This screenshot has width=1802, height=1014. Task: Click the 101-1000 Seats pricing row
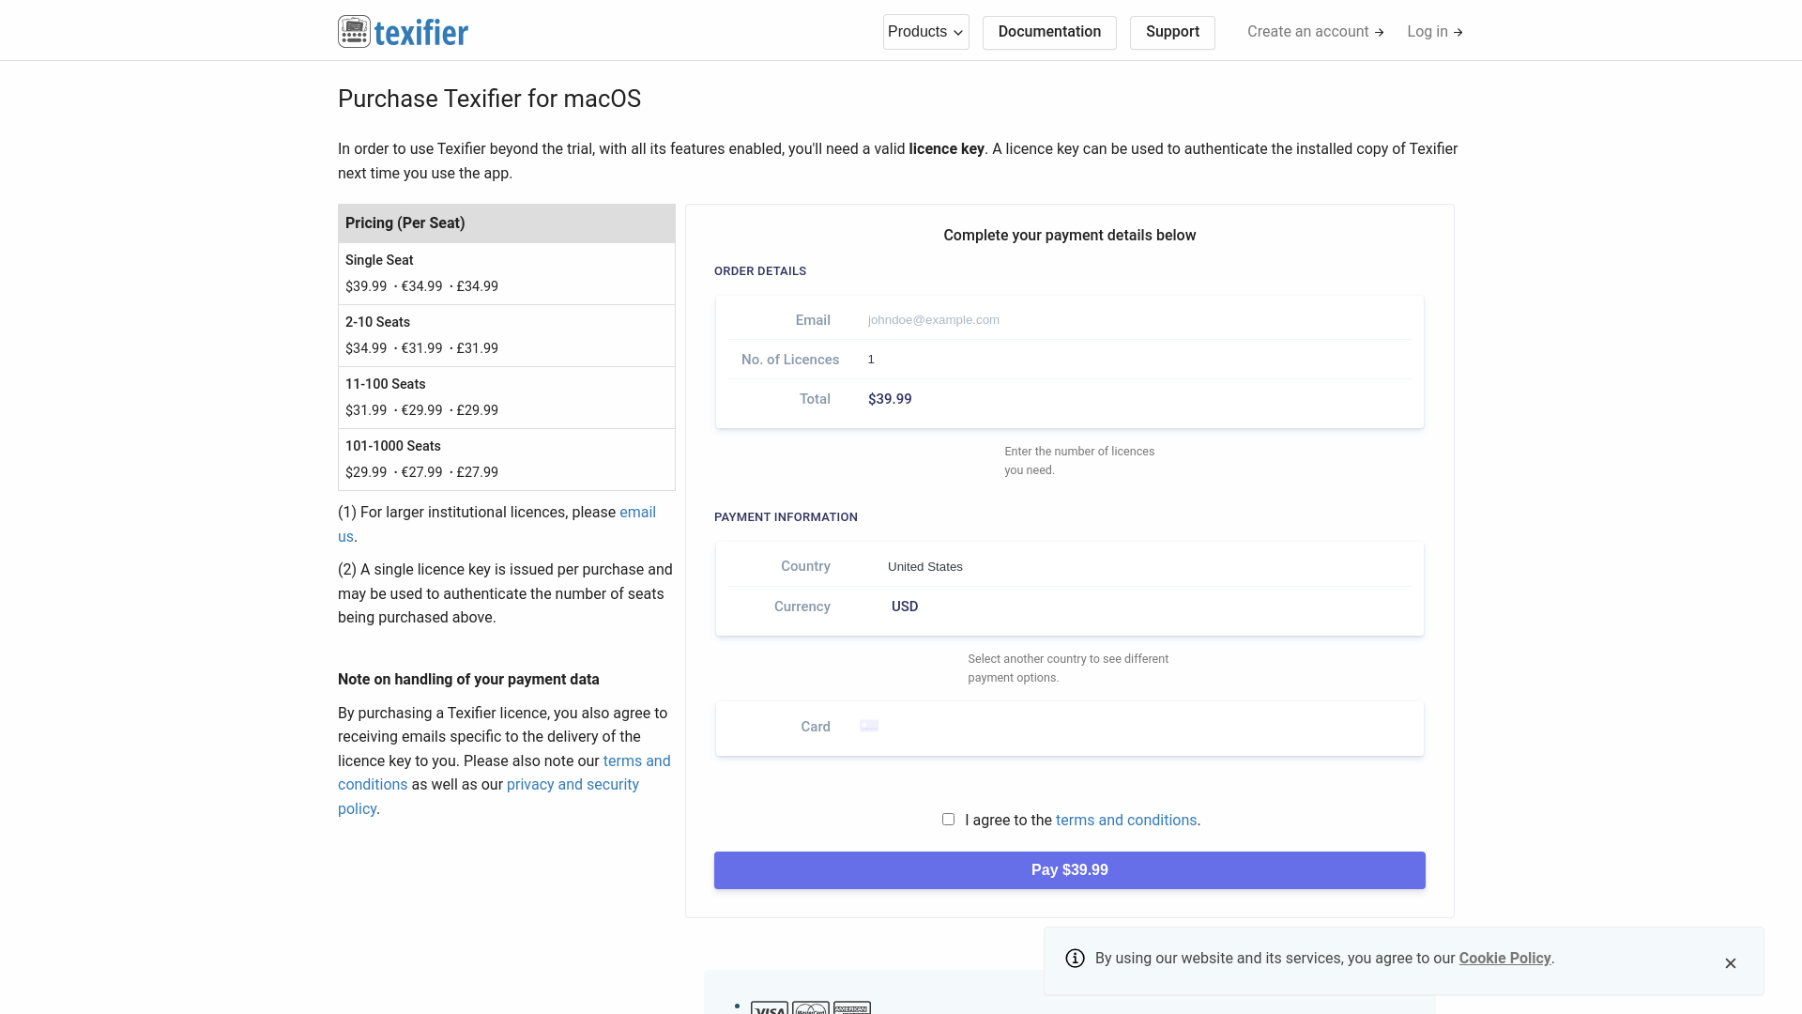tap(507, 460)
